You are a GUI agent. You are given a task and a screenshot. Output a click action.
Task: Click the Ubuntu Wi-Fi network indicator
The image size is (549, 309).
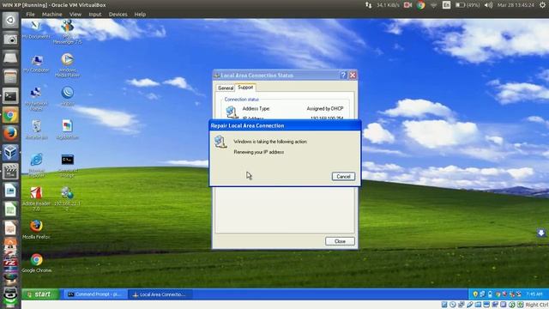[433, 5]
